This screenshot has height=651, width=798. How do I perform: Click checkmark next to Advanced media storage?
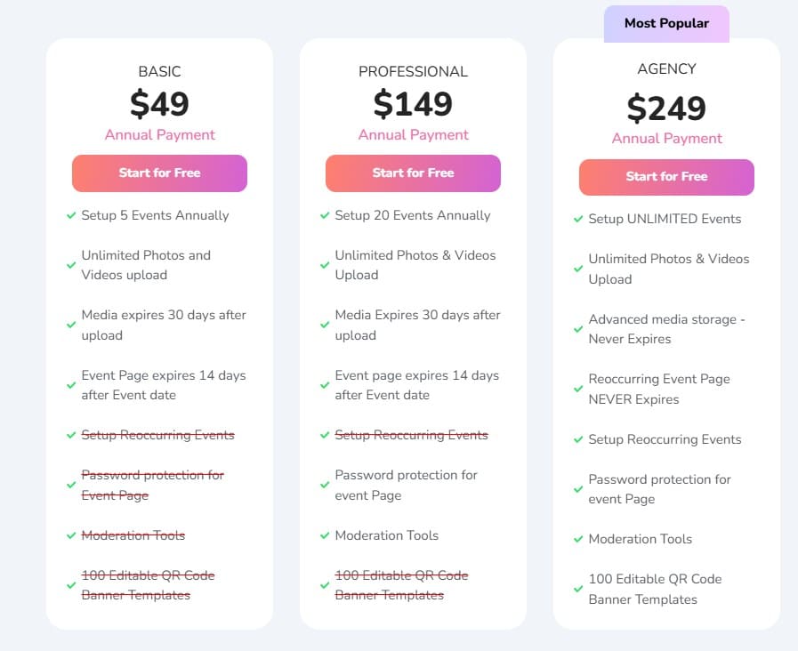tap(578, 329)
